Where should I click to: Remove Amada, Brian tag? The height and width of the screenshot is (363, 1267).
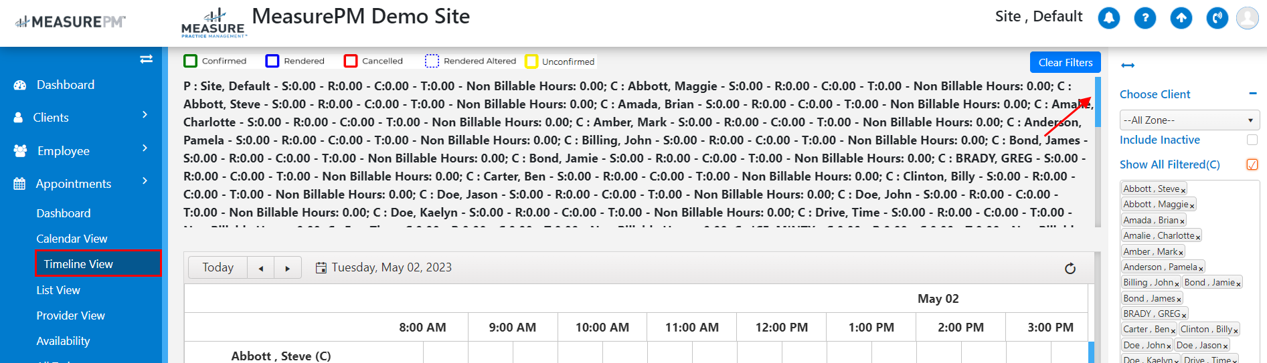[1182, 221]
